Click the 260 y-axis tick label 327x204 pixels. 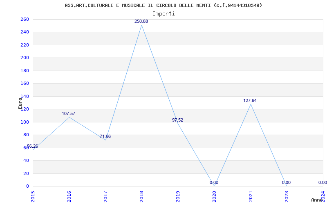click(25, 19)
